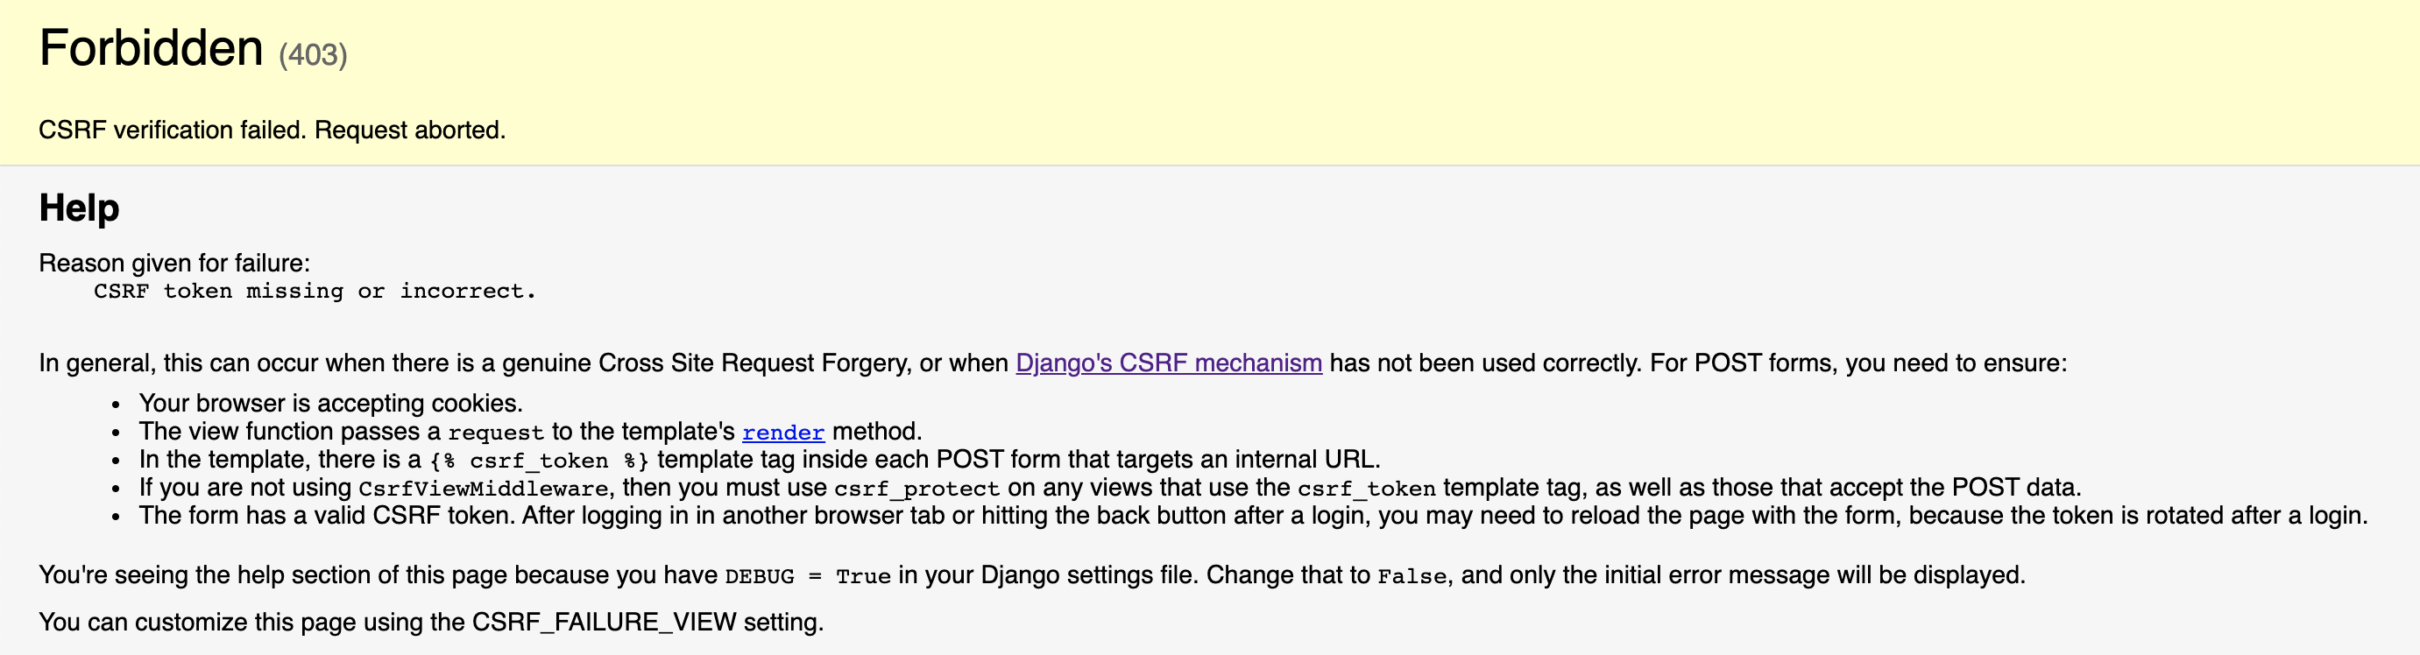Click the 'CSRF verification failed. Request aborted.' message

coord(272,130)
